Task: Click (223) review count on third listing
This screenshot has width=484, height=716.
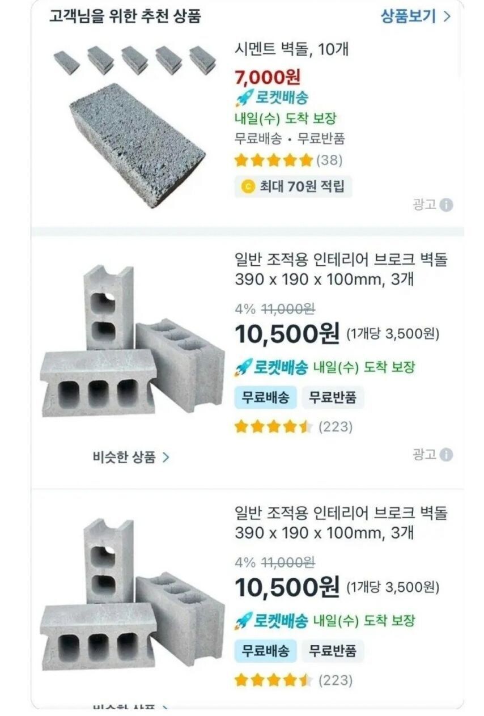Action: click(335, 680)
